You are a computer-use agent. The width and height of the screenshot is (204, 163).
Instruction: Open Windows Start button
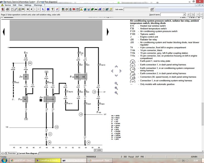click(x=4, y=160)
